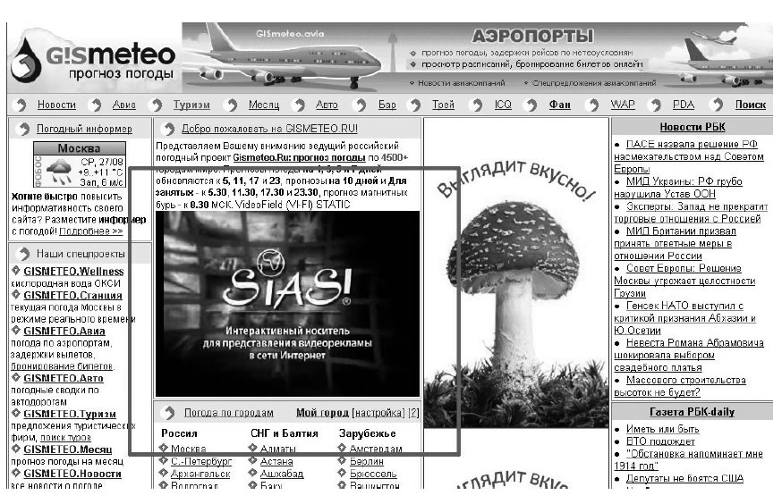
Task: Follow the Подробнее >> informer link
Action: click(x=90, y=231)
